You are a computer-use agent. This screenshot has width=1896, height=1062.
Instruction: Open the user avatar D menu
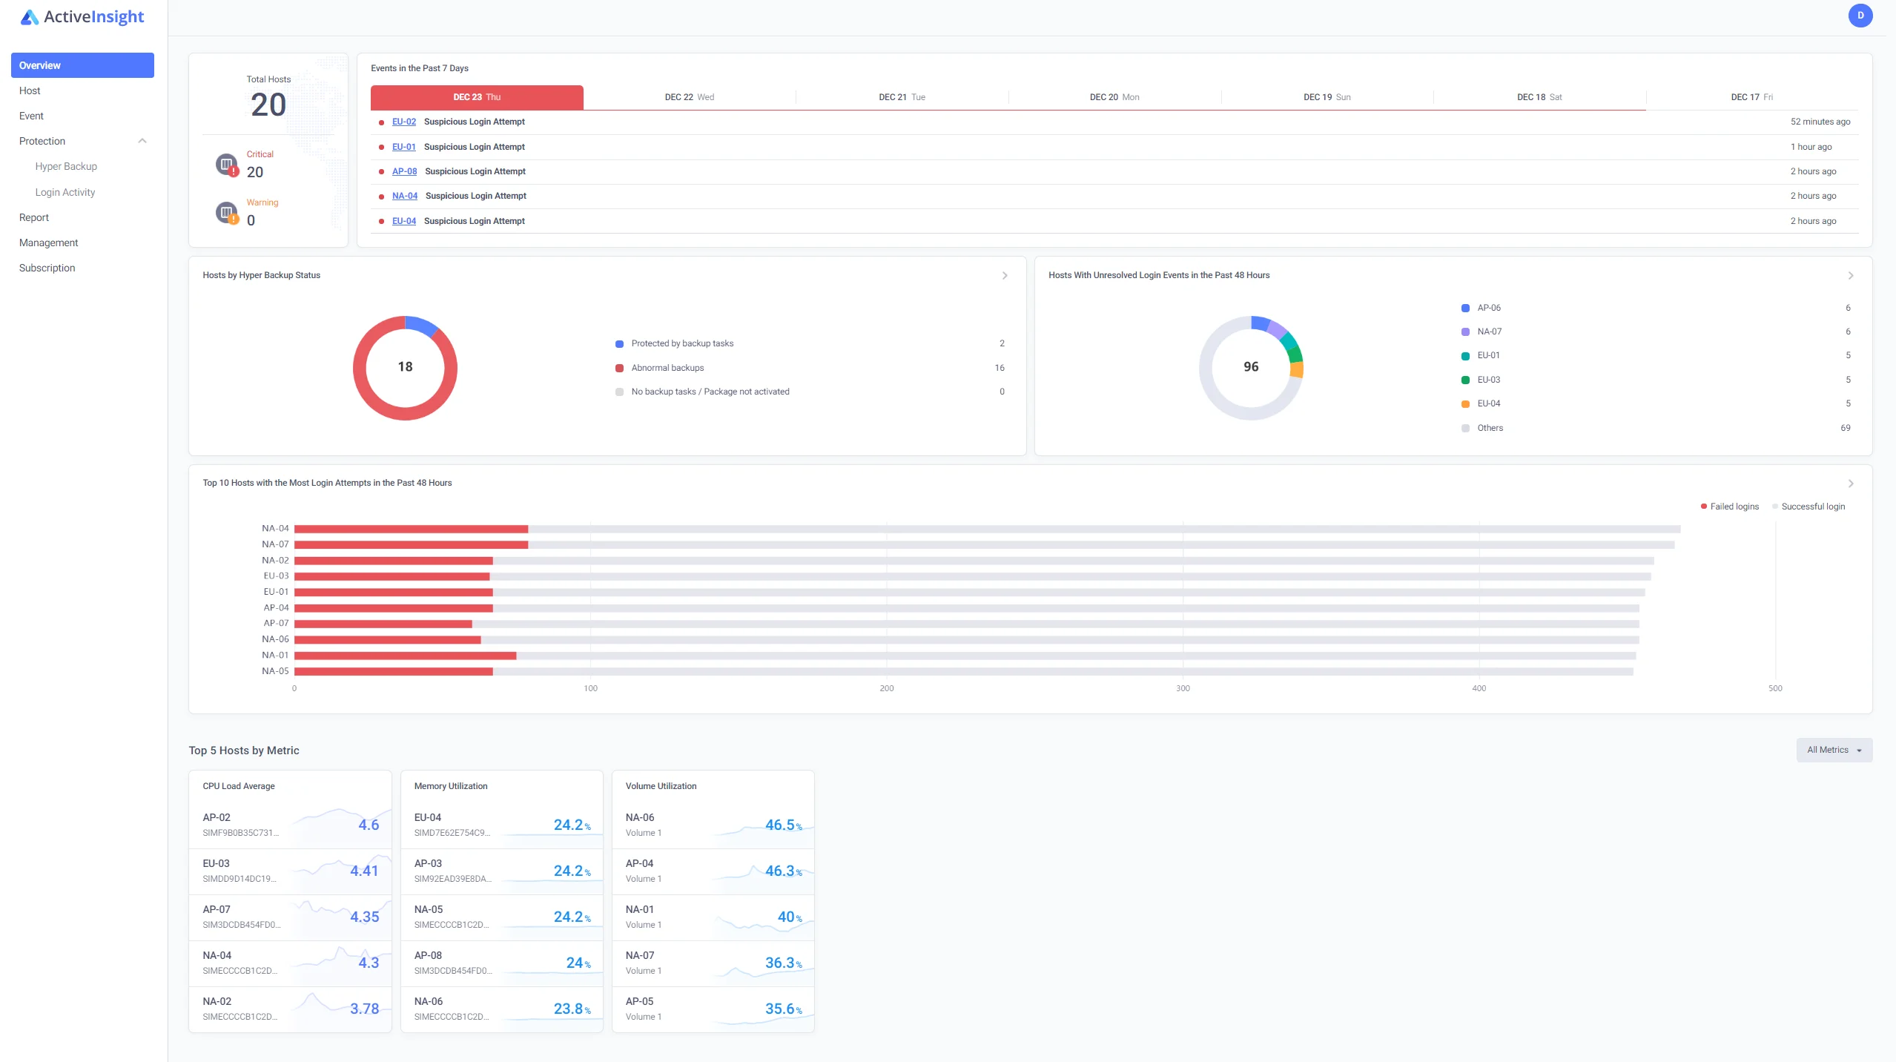(x=1860, y=16)
